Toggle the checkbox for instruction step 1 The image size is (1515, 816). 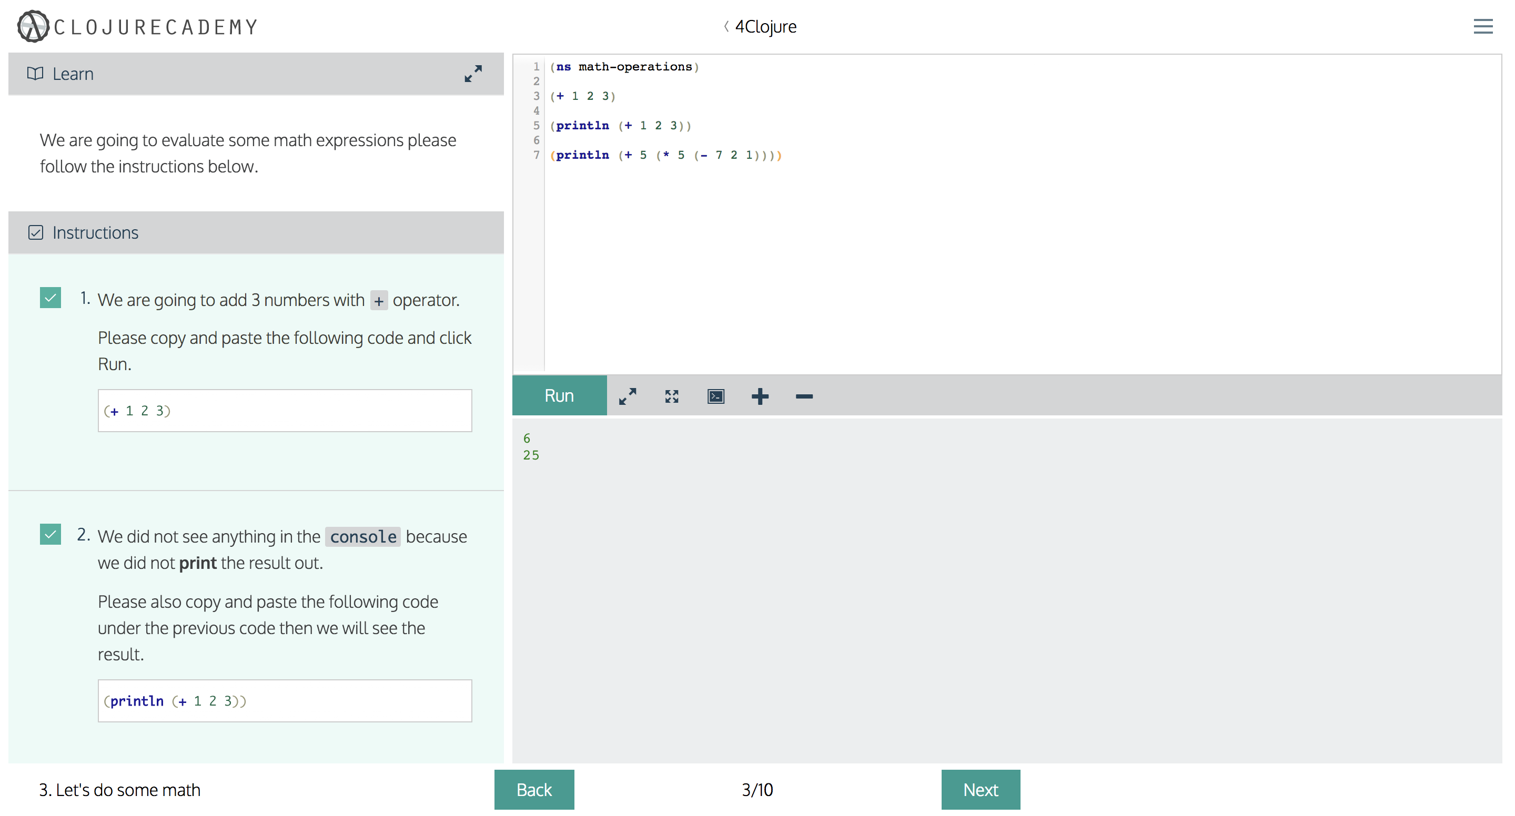(50, 298)
